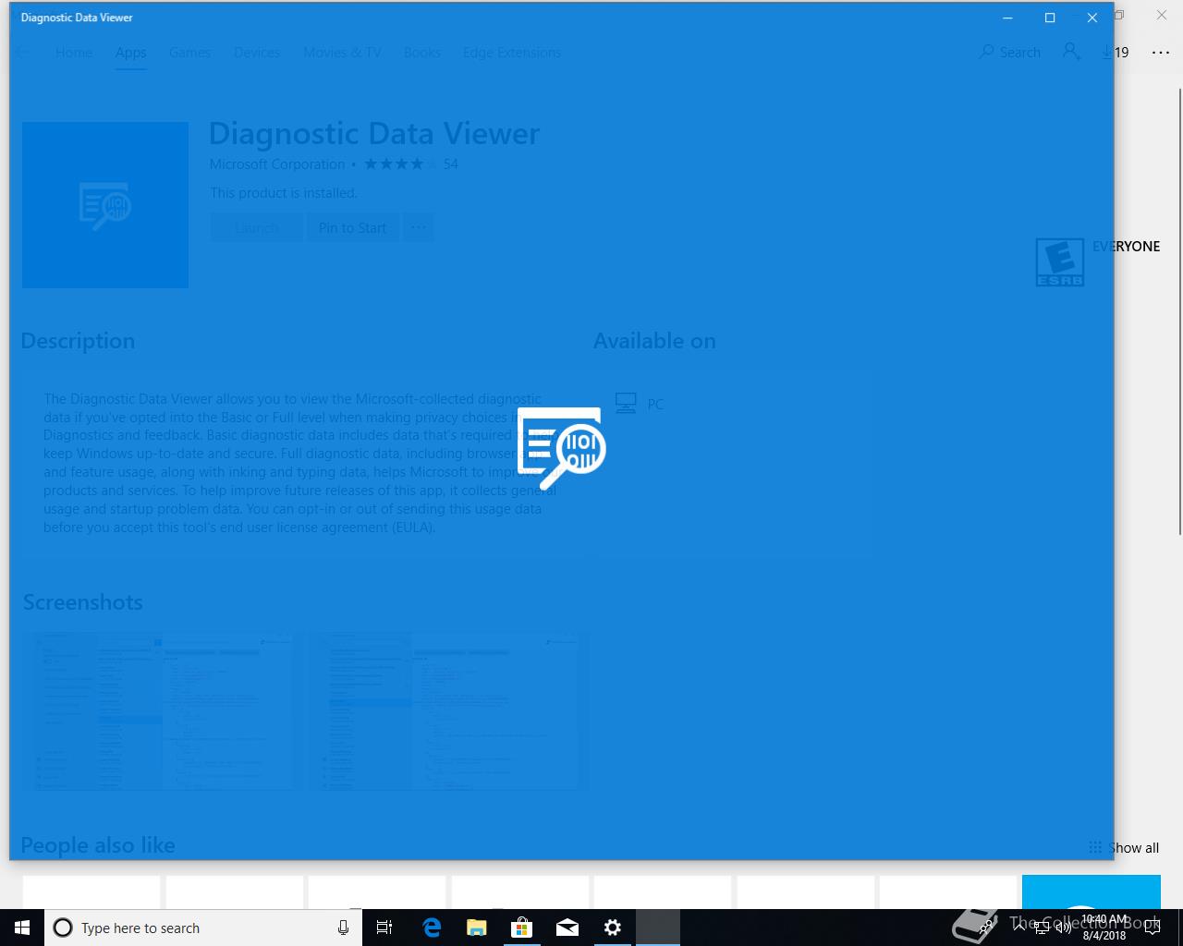Click the Store page vertical scrollbar
Viewport: 1183px width, 946px height.
point(1179,311)
